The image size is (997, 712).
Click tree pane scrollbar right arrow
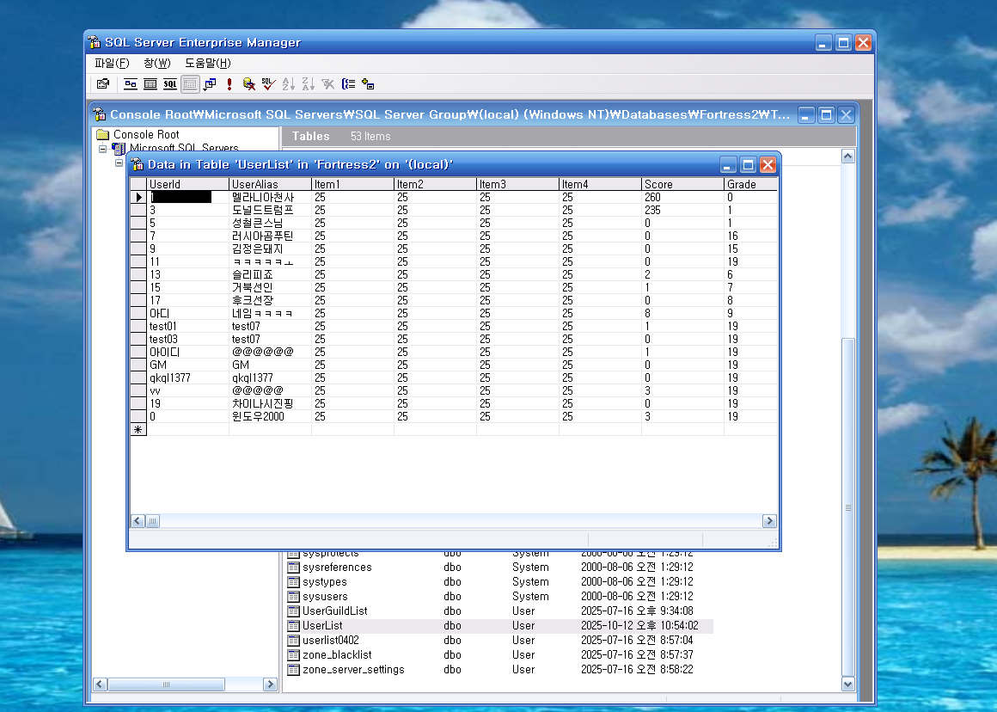point(270,684)
